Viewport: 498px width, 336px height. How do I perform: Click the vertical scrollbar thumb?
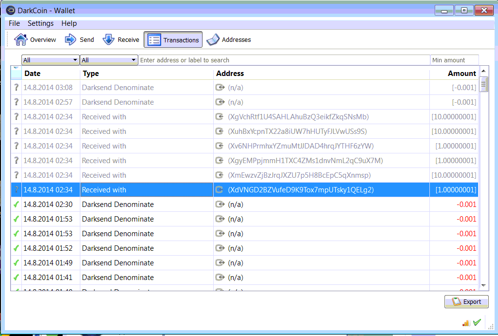484,84
